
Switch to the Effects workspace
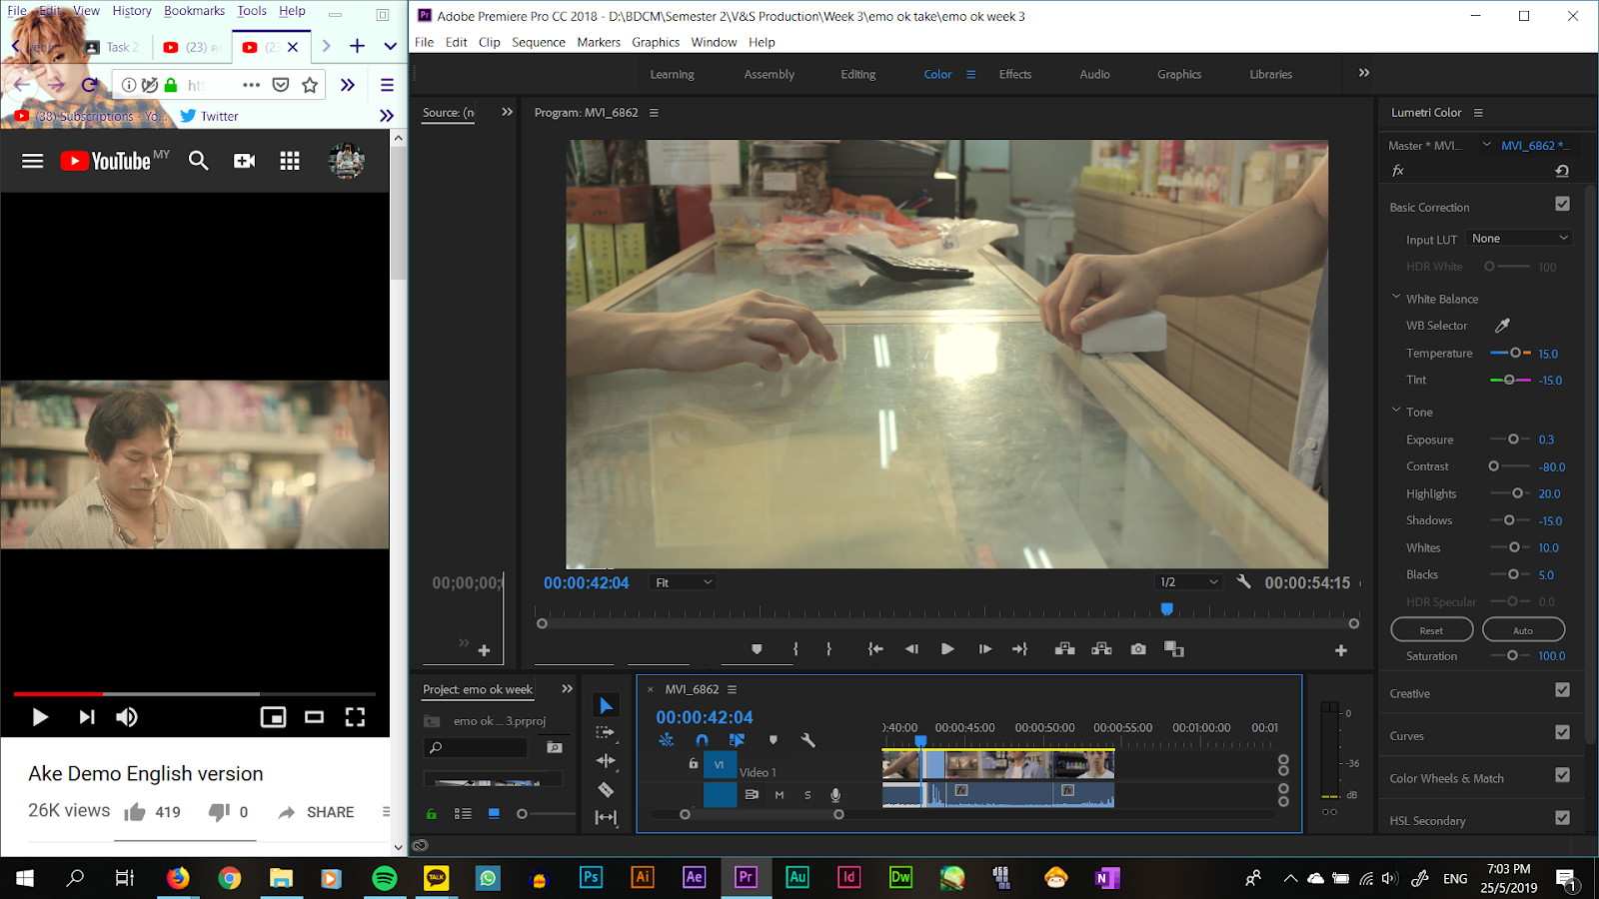pyautogui.click(x=1015, y=74)
